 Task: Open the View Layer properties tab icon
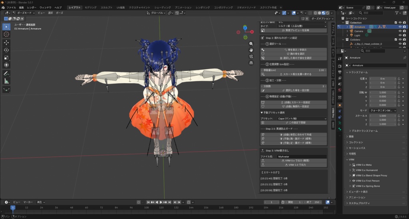[x=340, y=78]
